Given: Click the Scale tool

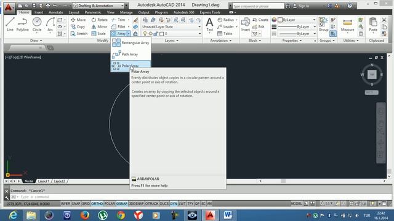Looking at the screenshot, I should pos(98,34).
